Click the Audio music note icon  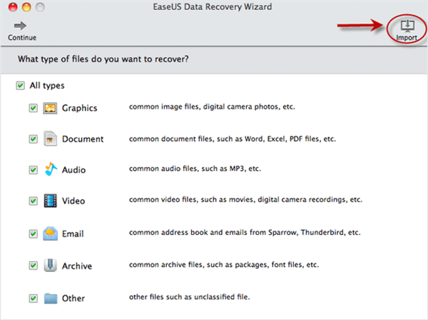click(50, 169)
